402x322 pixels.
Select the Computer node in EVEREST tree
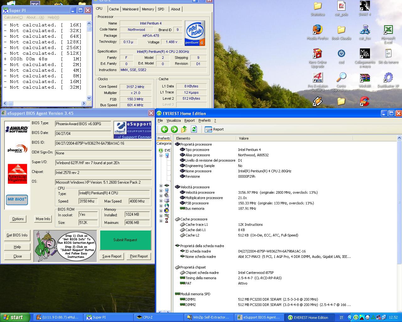[x=167, y=155]
